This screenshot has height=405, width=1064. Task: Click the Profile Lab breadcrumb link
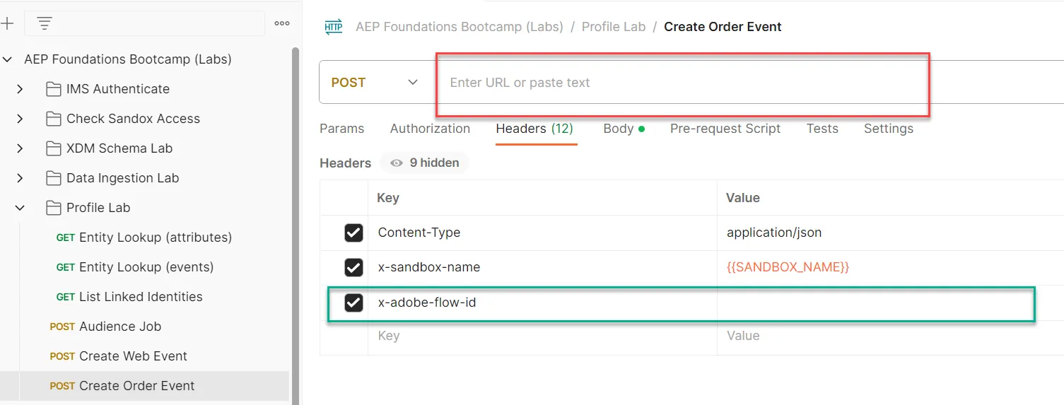614,27
